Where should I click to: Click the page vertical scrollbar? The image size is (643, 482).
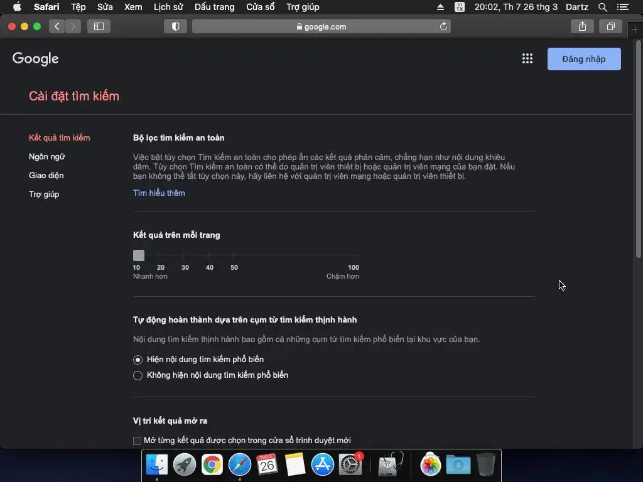click(x=638, y=150)
